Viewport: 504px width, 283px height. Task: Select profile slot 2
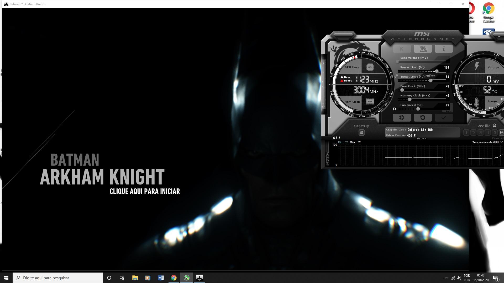[x=473, y=133]
